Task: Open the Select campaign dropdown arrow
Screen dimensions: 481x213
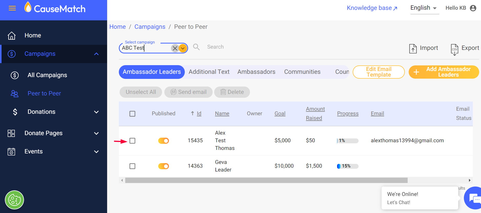Action: [x=183, y=48]
